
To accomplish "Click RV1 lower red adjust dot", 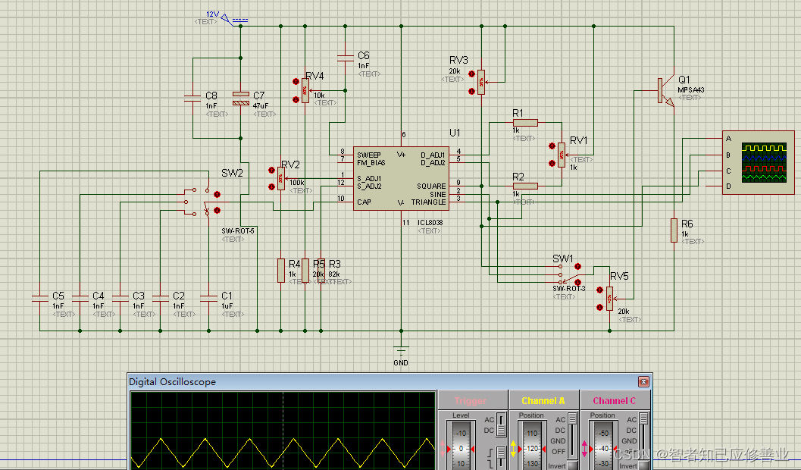I will coord(552,164).
